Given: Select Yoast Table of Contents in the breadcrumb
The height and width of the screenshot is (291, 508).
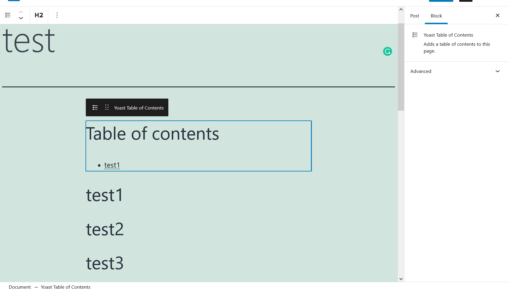Looking at the screenshot, I should coord(65,287).
